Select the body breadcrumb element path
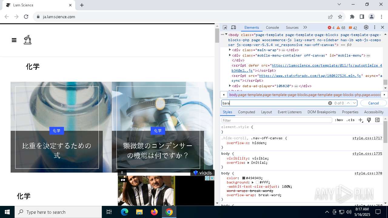The image size is (388, 218). (305, 95)
